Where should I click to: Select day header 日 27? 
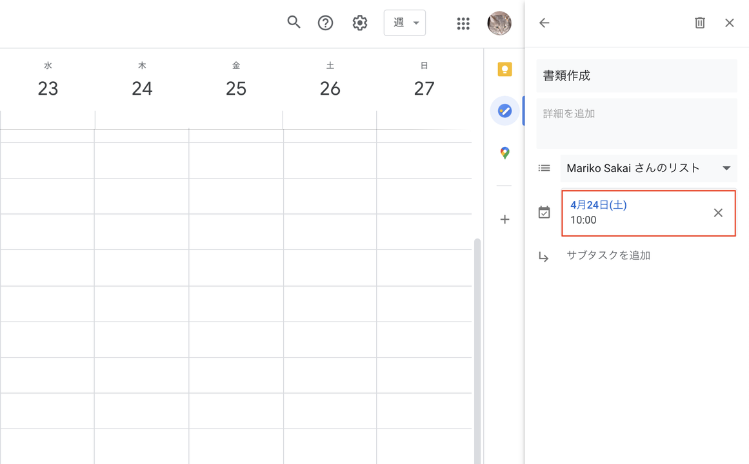424,80
